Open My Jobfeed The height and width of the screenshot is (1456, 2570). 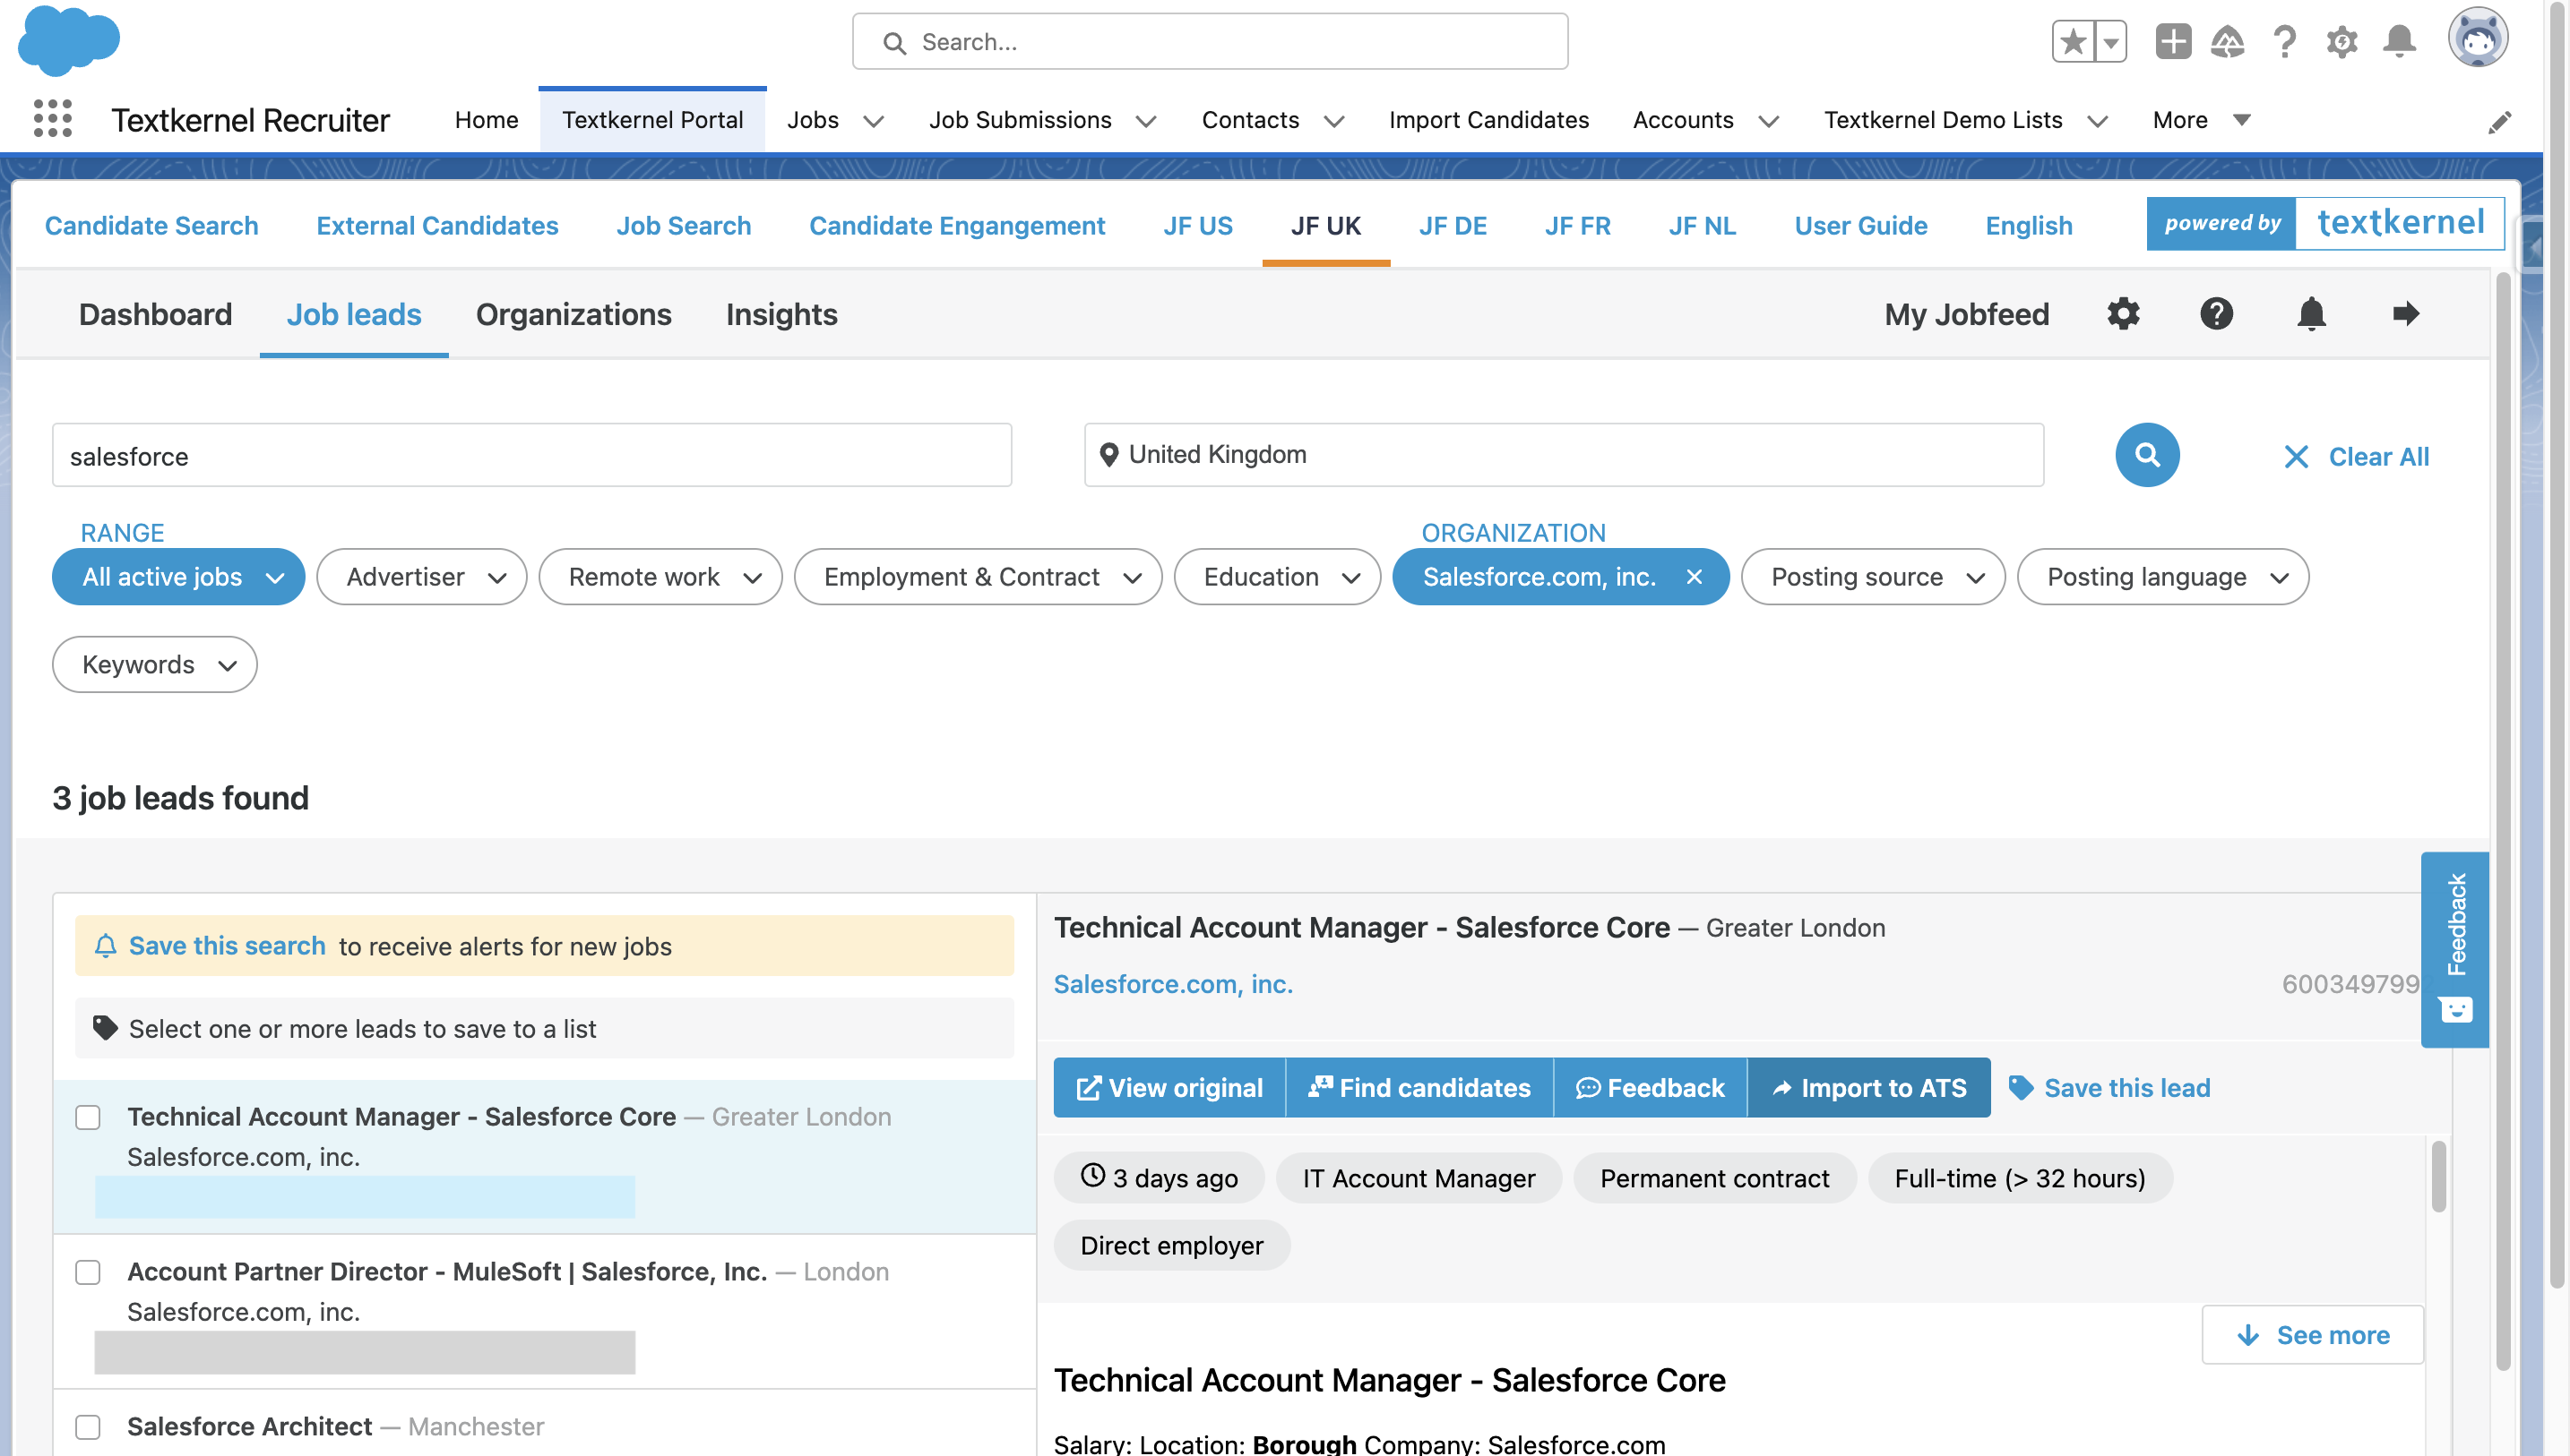pos(1966,314)
